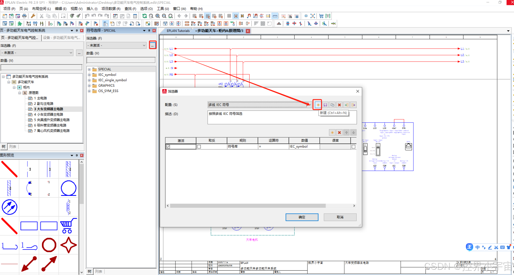
Task: Expand the GRAPHICS library folder
Action: click(89, 86)
